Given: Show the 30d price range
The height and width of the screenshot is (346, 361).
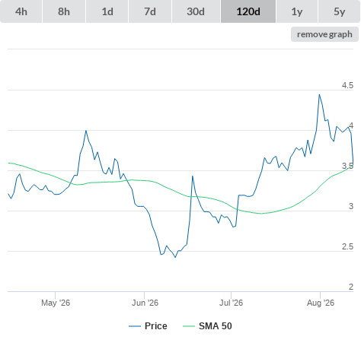Looking at the screenshot, I should [x=196, y=11].
